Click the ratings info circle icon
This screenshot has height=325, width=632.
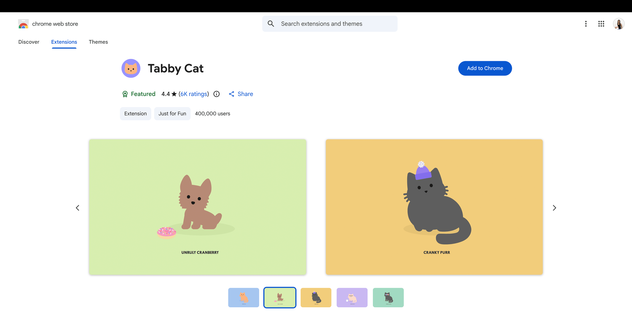(x=216, y=94)
